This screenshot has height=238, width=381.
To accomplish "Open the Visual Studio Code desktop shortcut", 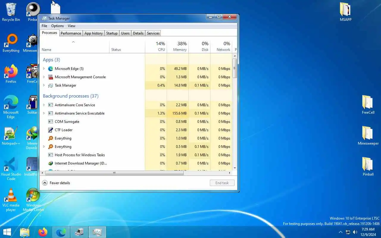I will pyautogui.click(x=11, y=169).
